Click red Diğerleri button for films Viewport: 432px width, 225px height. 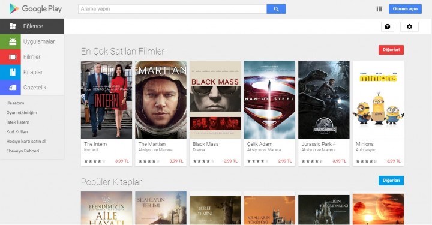pos(391,50)
